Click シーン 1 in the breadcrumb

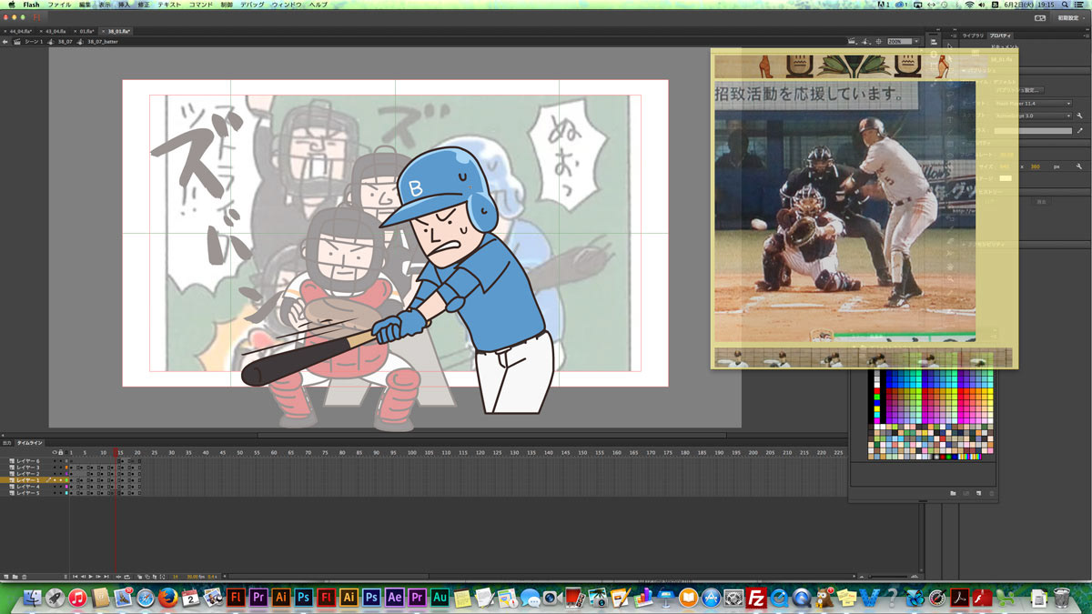click(34, 42)
